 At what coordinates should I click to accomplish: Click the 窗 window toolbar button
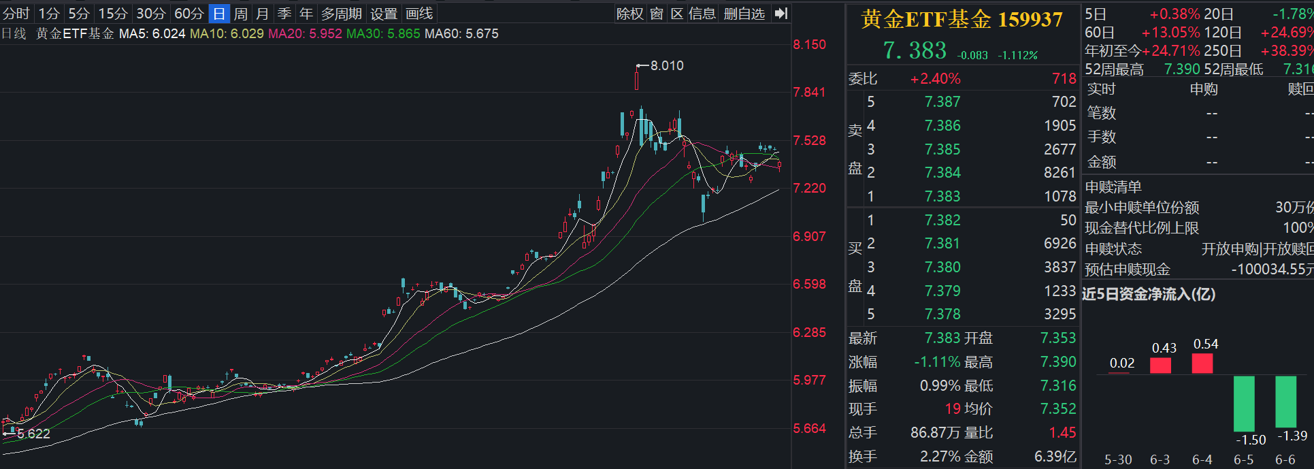pos(657,14)
